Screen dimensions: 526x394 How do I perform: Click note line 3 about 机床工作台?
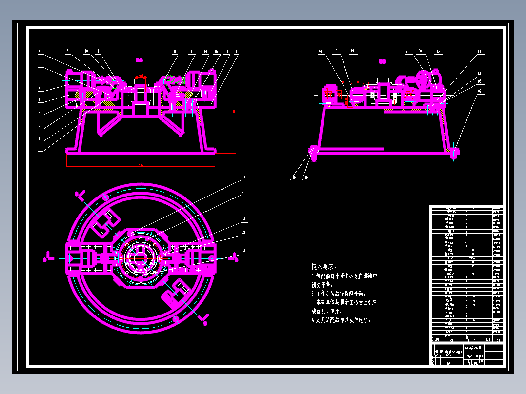pyautogui.click(x=344, y=307)
